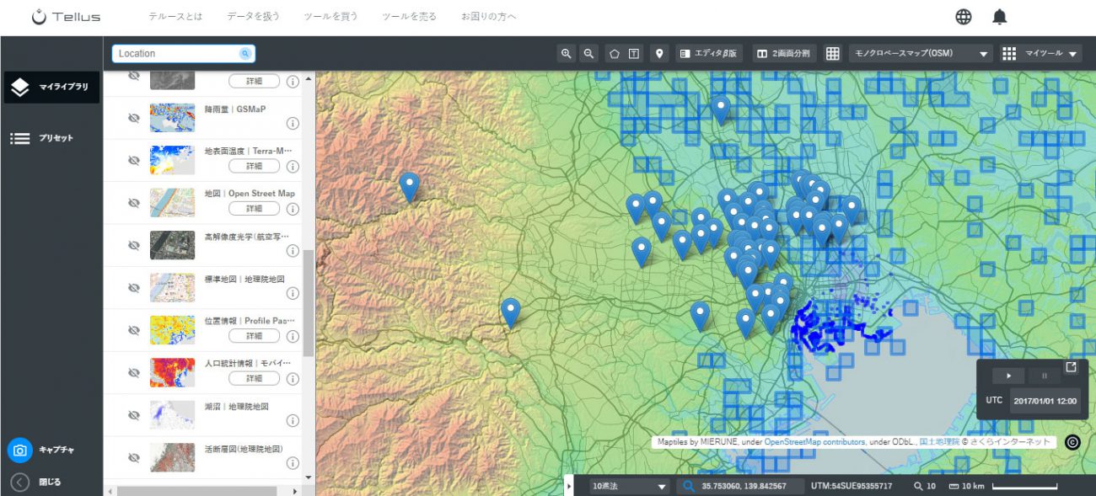Show info for 標準地図 layer

(293, 293)
